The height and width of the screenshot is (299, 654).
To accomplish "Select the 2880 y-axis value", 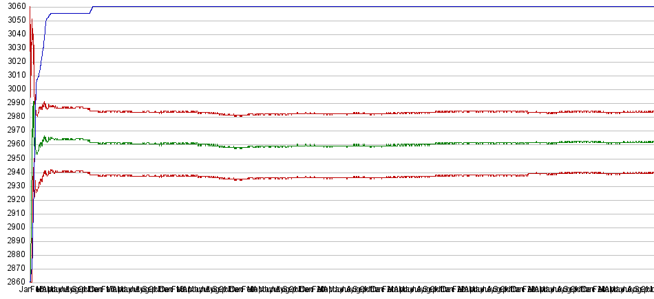I will coord(14,254).
